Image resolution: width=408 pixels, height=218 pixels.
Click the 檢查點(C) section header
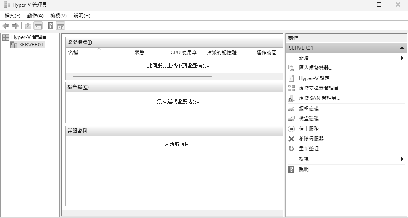coord(174,87)
